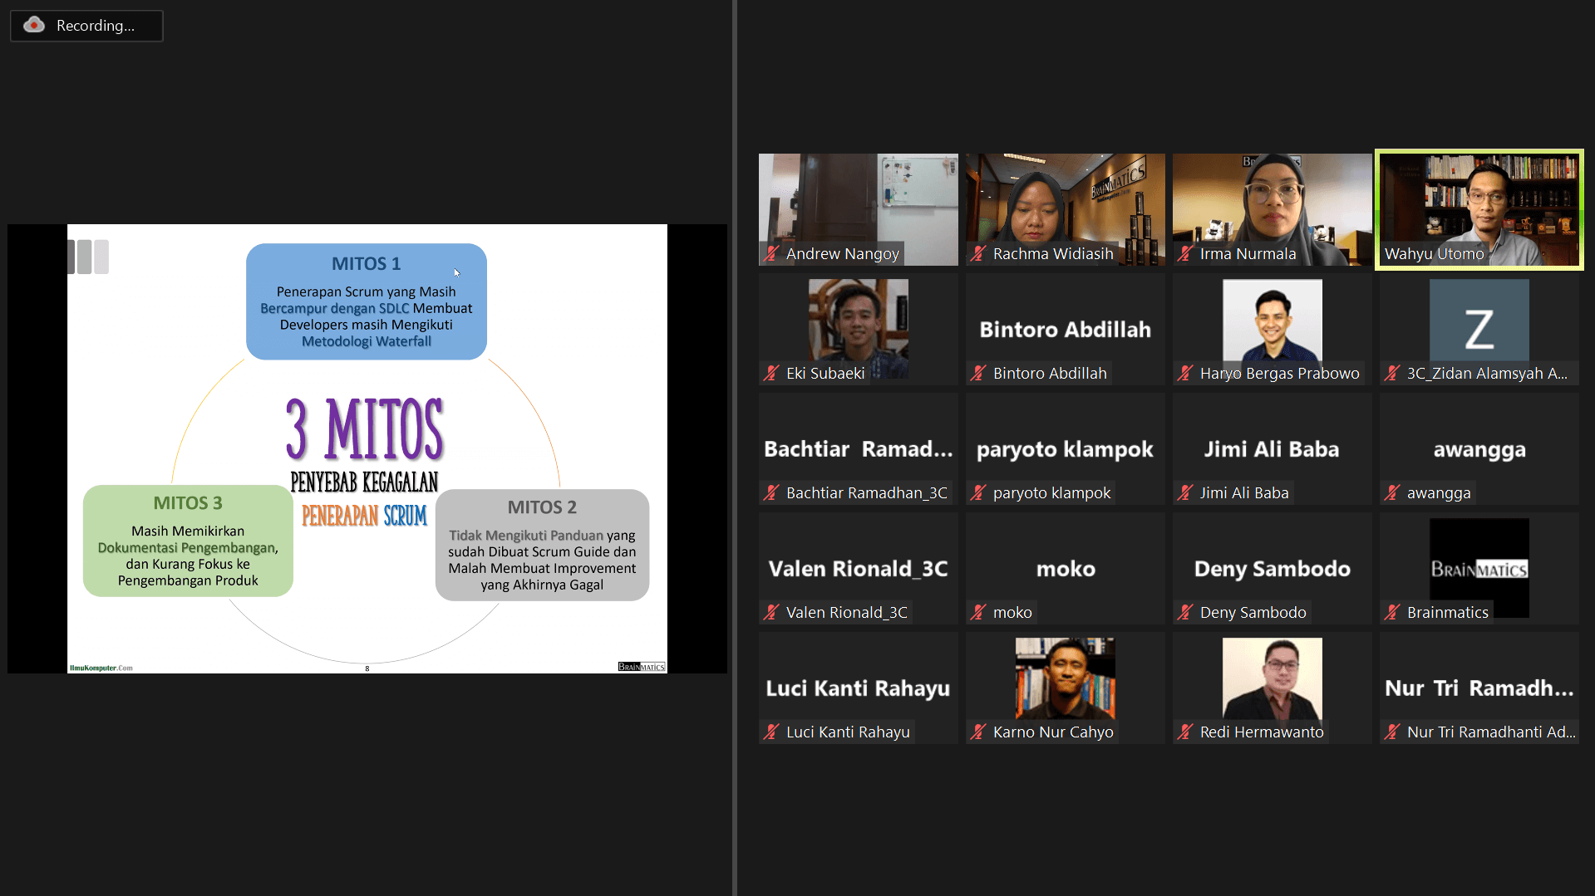Click muted mic icon beside moko
The image size is (1595, 896).
[x=978, y=613]
